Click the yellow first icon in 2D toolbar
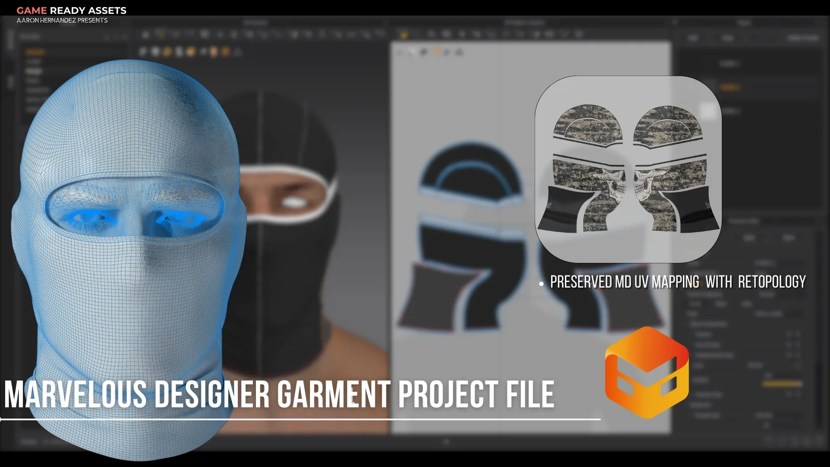 (x=404, y=35)
